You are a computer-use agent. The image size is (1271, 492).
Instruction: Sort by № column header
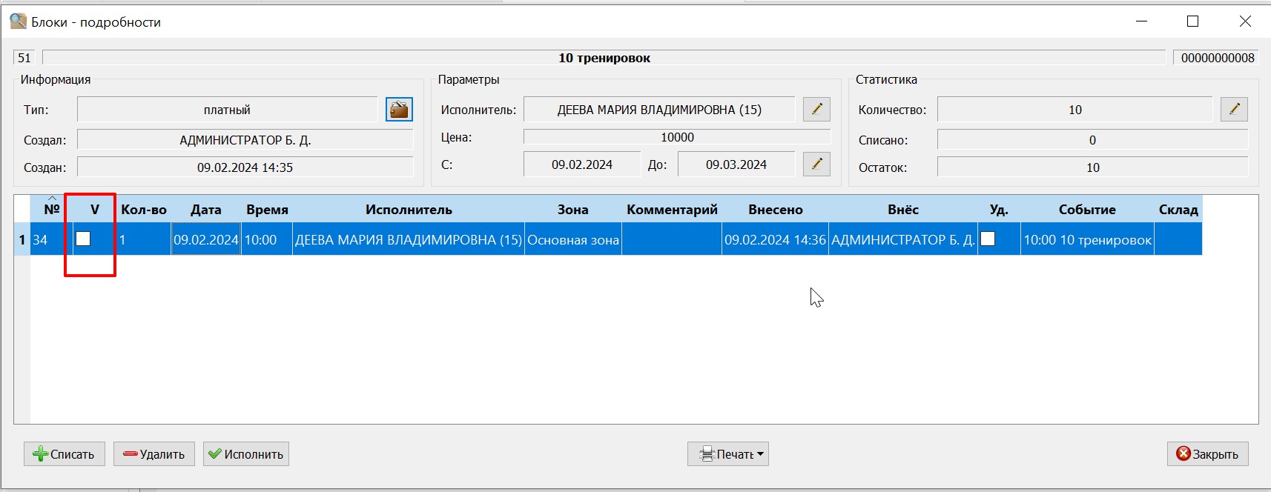click(51, 209)
